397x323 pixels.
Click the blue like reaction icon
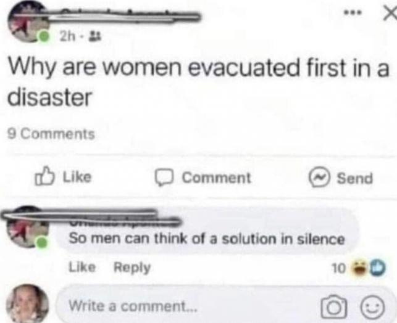coord(377,268)
